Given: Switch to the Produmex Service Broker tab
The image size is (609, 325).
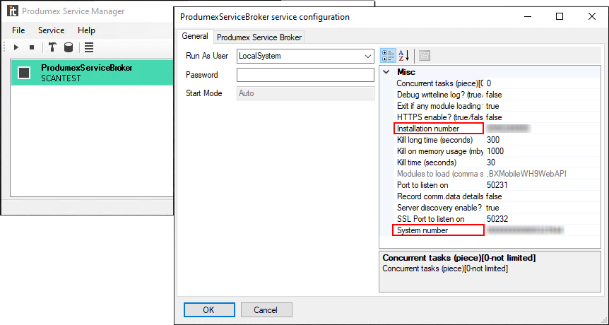Looking at the screenshot, I should 259,37.
